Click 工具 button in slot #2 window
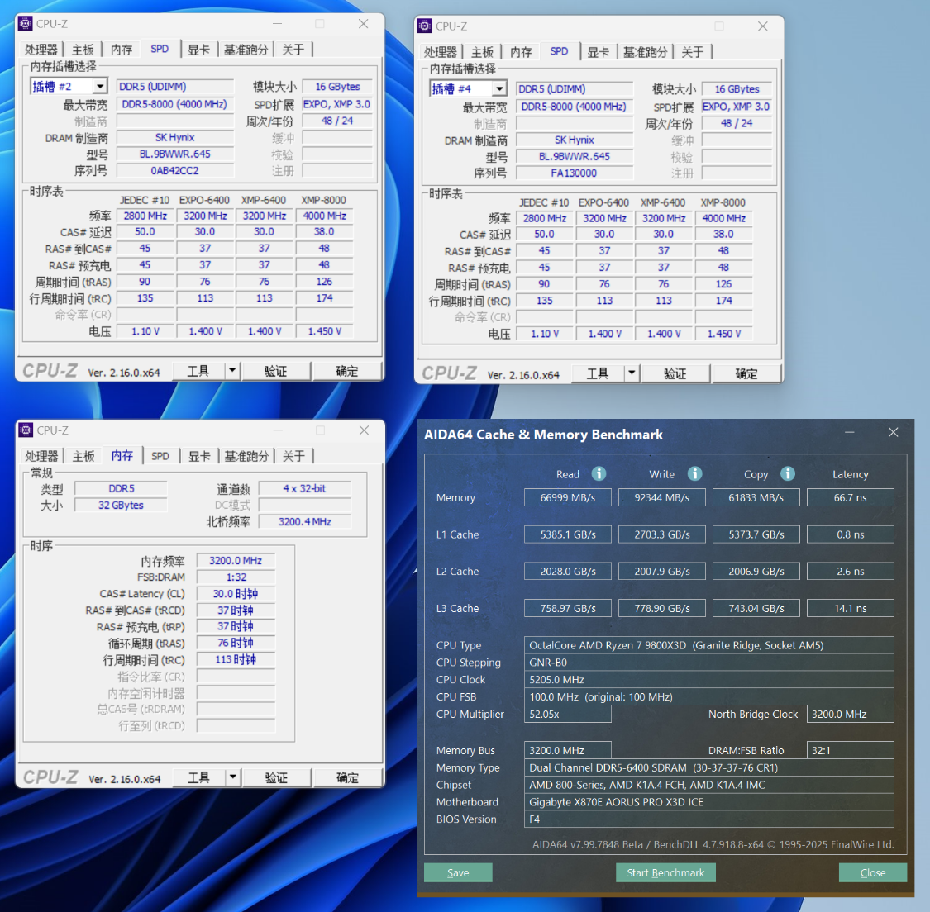This screenshot has height=912, width=930. click(x=198, y=371)
